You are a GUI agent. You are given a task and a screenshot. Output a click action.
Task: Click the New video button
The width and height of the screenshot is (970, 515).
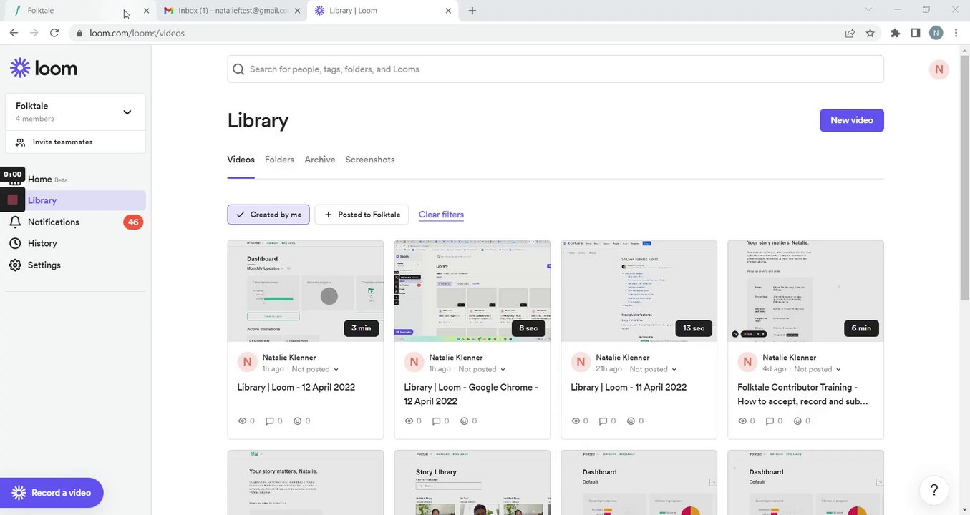click(x=852, y=120)
